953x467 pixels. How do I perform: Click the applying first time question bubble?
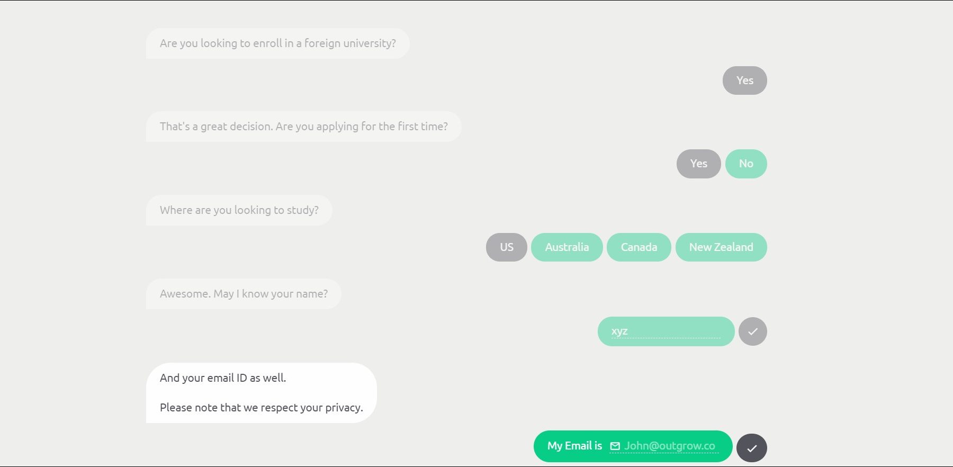point(304,127)
